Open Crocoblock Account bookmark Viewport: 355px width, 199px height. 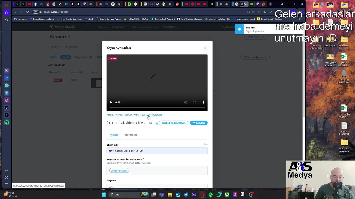(x=163, y=19)
